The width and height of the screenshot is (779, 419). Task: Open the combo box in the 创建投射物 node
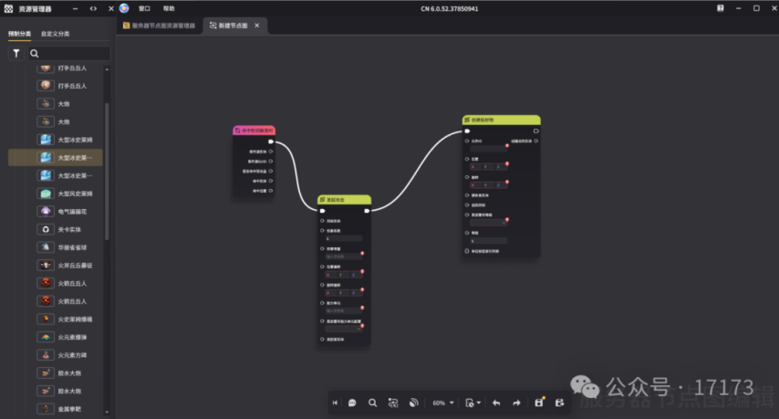[487, 221]
